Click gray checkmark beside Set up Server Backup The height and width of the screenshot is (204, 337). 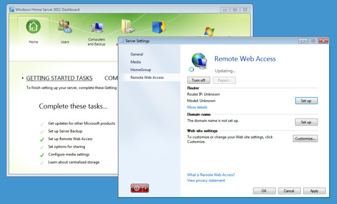click(x=42, y=132)
